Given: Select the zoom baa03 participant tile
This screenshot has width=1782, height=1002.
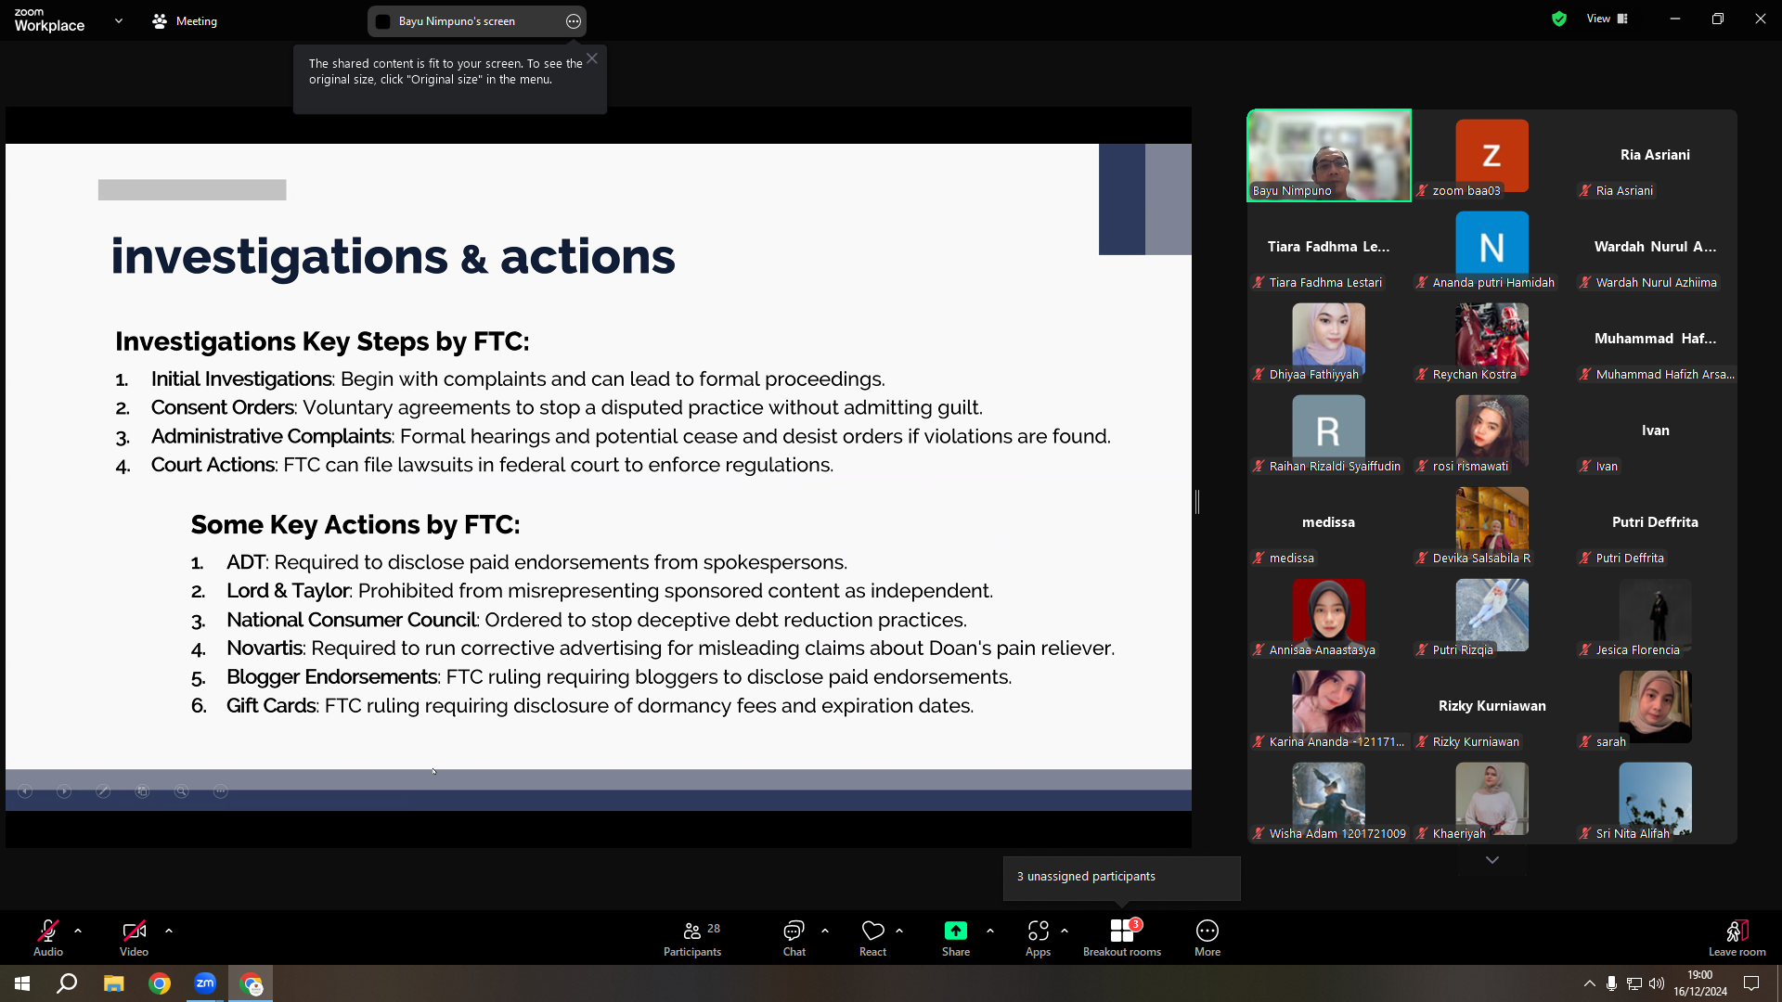Looking at the screenshot, I should pyautogui.click(x=1492, y=155).
